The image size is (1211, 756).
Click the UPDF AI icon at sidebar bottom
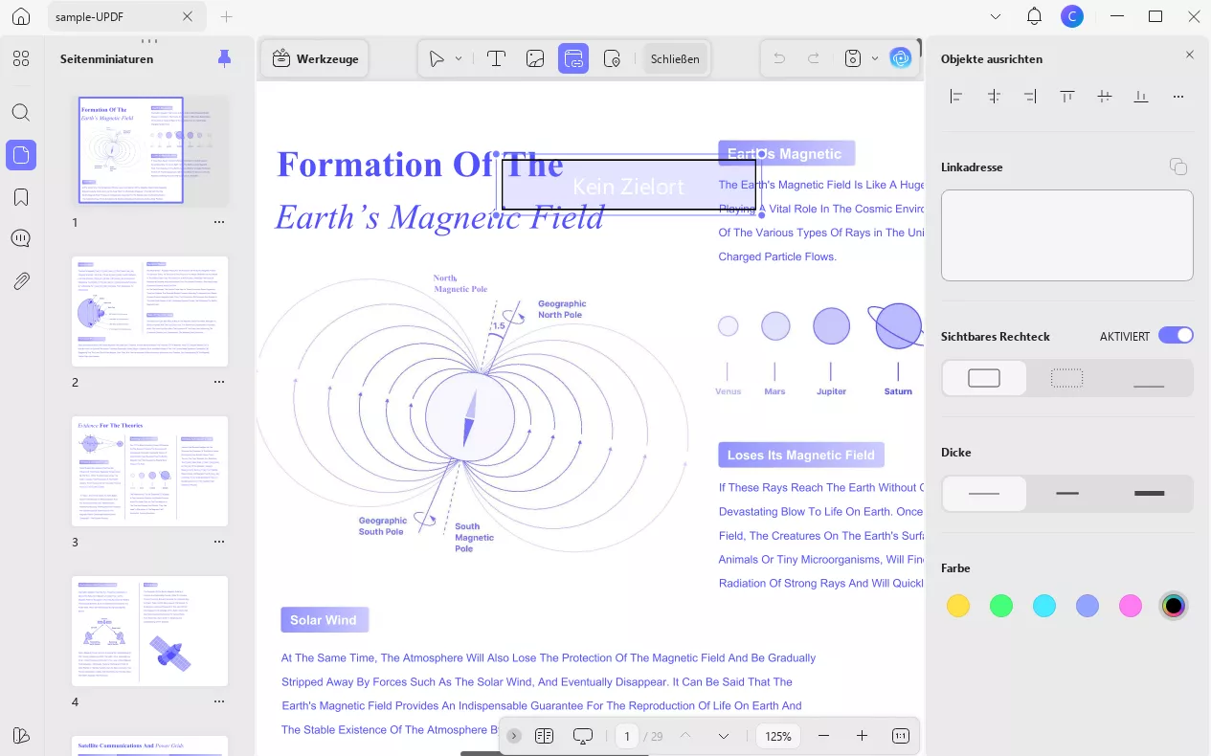click(21, 735)
